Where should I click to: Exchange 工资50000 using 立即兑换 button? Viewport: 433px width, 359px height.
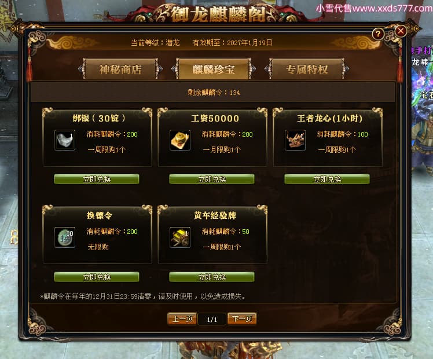tap(212, 179)
